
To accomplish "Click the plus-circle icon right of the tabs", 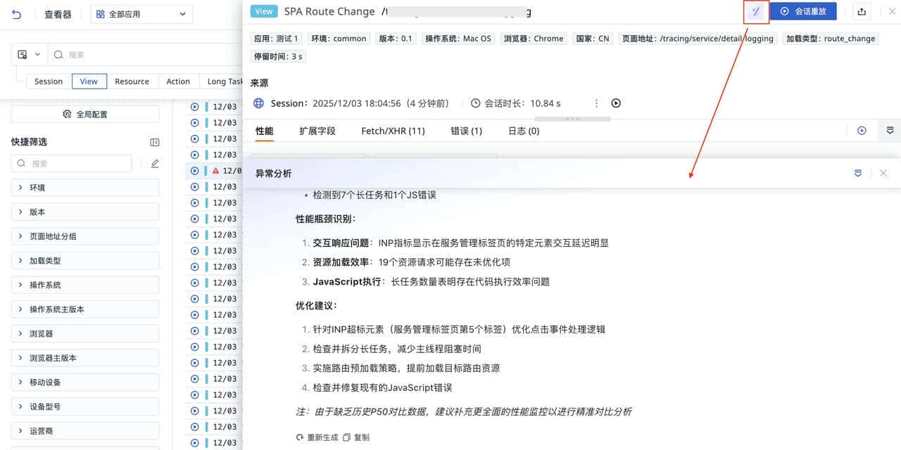I will point(862,130).
